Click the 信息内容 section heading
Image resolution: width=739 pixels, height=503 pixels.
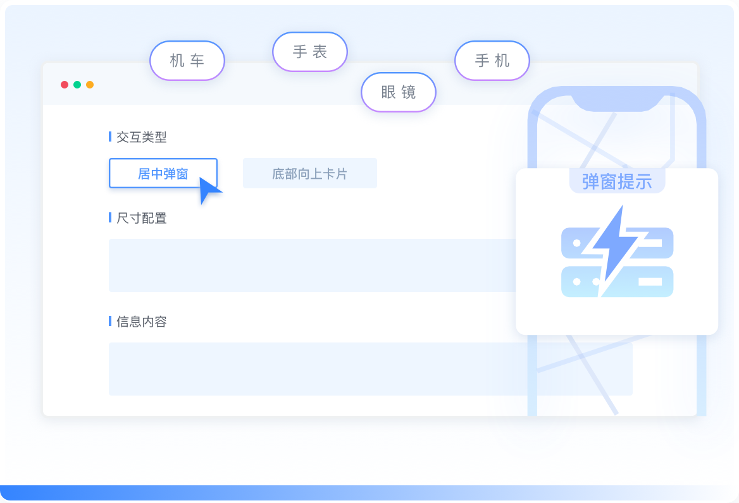pos(141,322)
